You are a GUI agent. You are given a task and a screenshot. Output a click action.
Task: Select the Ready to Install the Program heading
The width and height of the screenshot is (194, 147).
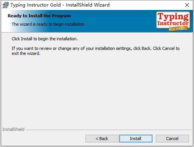(x=39, y=16)
